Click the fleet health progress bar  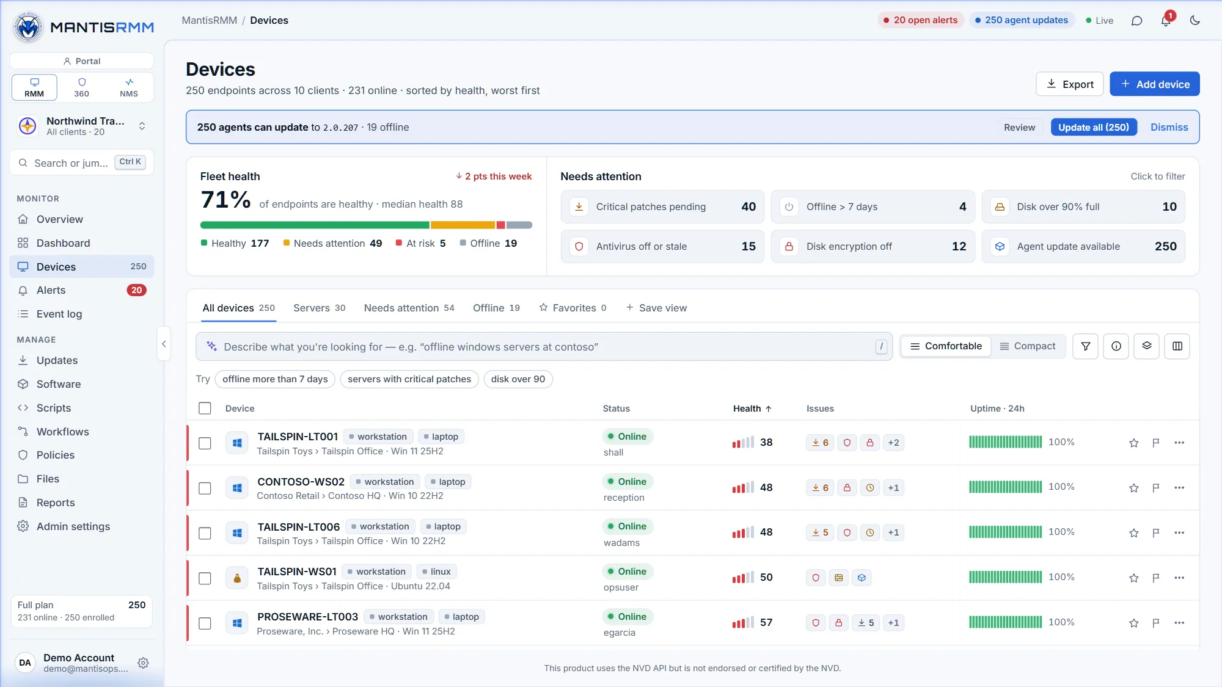click(366, 225)
